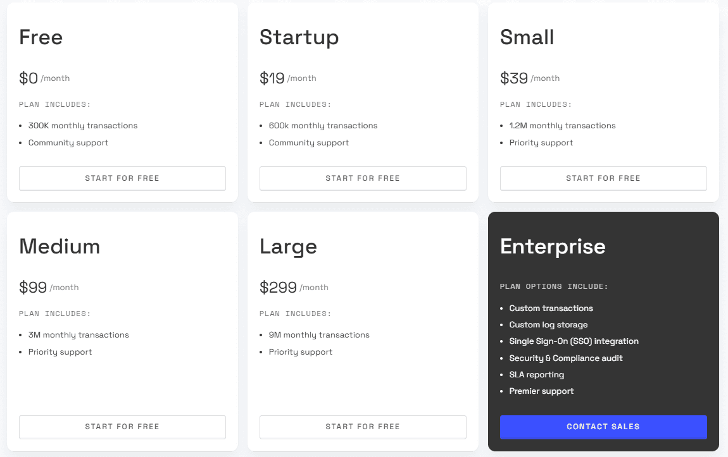
Task: Click the Medium plan heading
Action: point(60,247)
